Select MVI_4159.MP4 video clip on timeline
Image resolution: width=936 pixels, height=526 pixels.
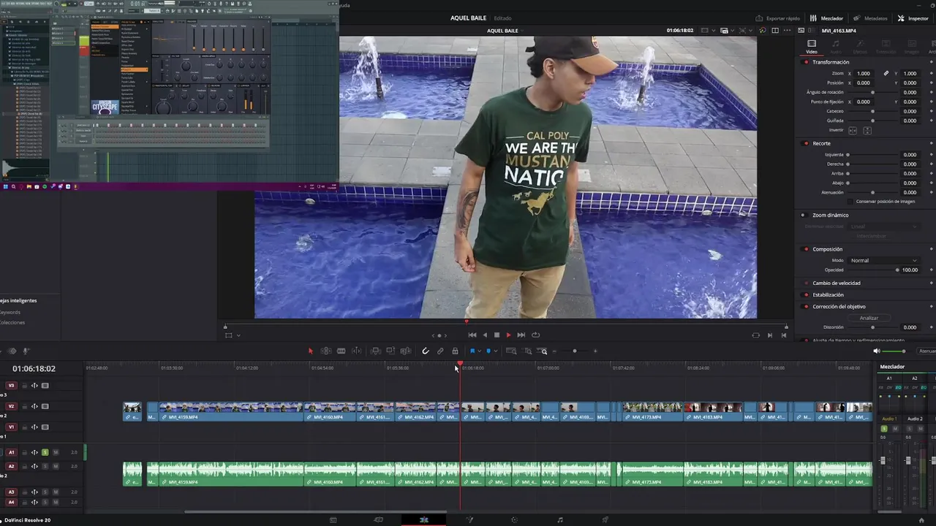(231, 411)
